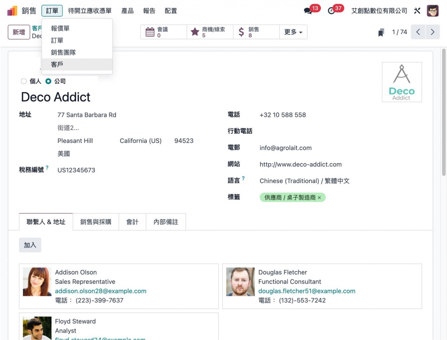
Task: Go to previous record arrow
Action: tap(418, 32)
